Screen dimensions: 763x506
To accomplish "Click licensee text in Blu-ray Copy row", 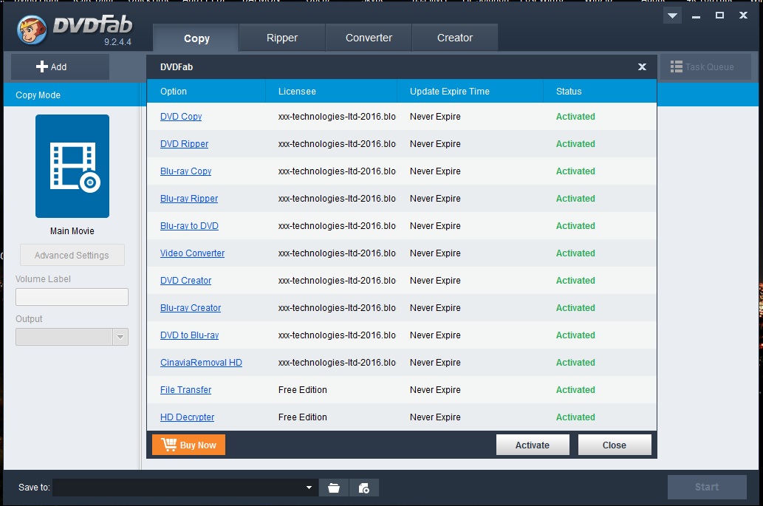I will pyautogui.click(x=337, y=171).
